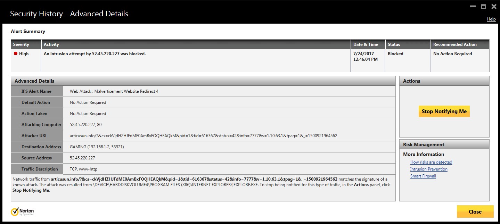
Task: Click the Recommended Action column header
Action: pos(455,44)
